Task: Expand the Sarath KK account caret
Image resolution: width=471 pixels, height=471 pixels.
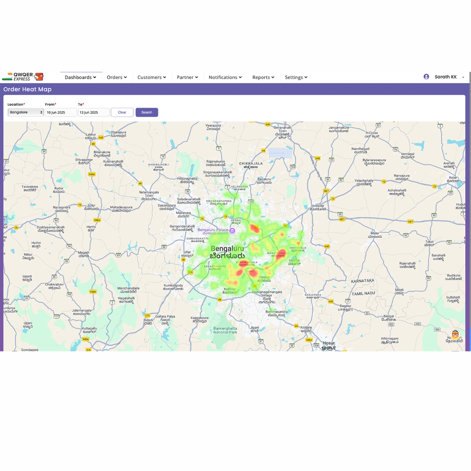Action: tap(463, 77)
